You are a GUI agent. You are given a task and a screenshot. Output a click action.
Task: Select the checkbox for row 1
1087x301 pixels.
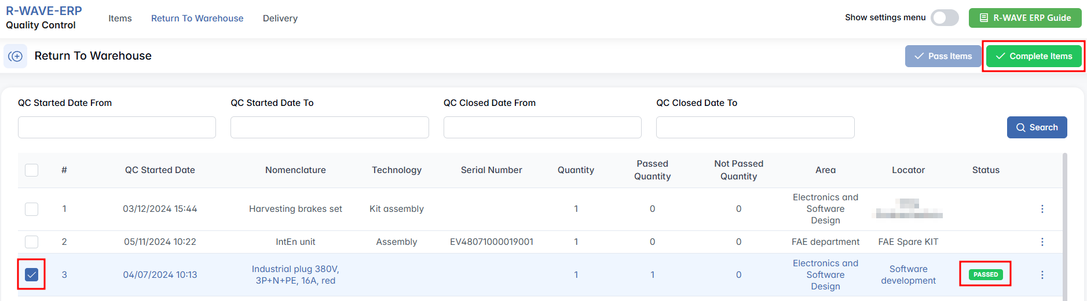coord(32,209)
